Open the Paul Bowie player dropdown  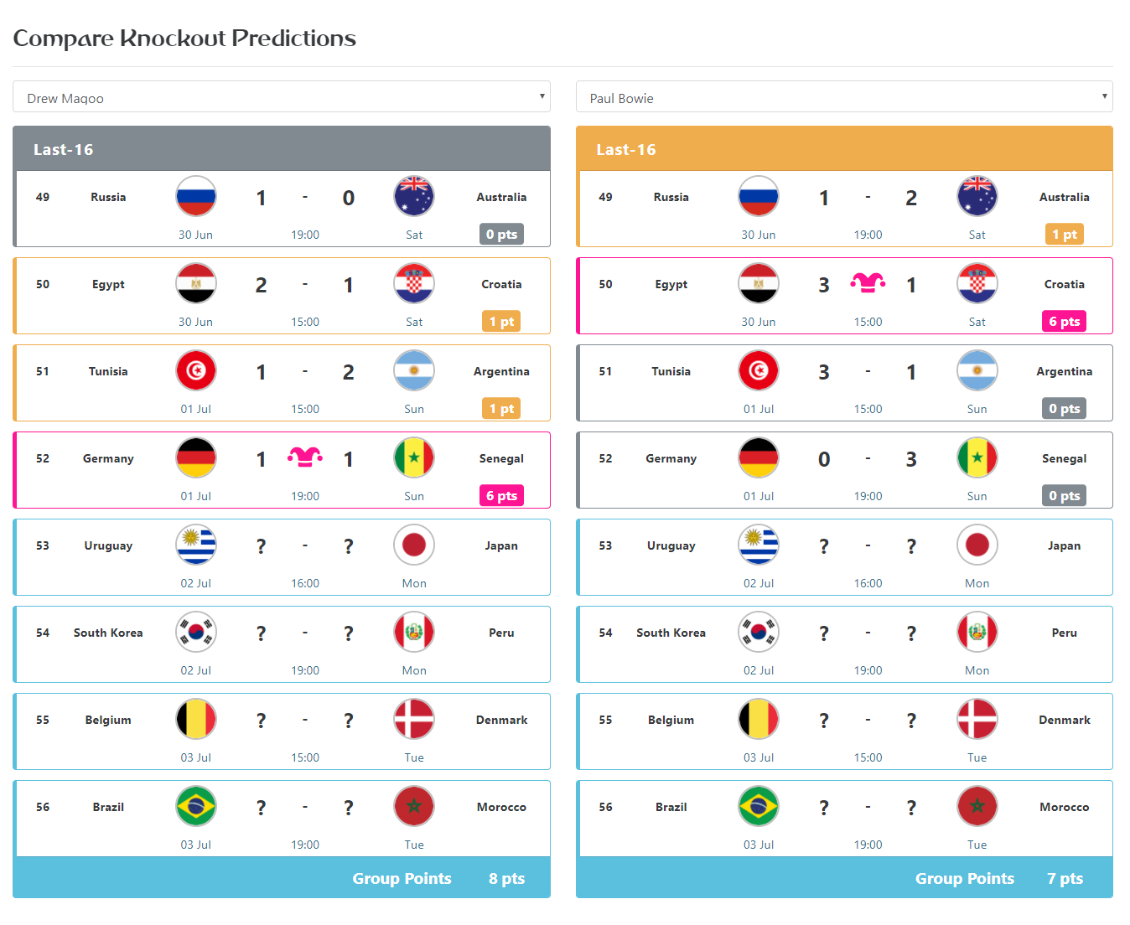click(844, 97)
